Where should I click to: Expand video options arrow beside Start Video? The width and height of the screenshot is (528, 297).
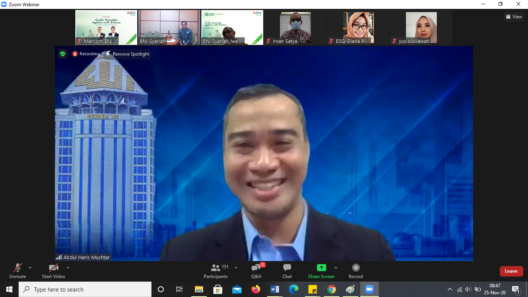(x=68, y=268)
